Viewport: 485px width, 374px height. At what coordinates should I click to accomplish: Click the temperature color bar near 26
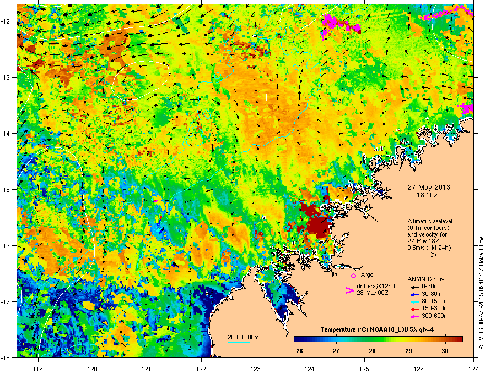coord(299,339)
